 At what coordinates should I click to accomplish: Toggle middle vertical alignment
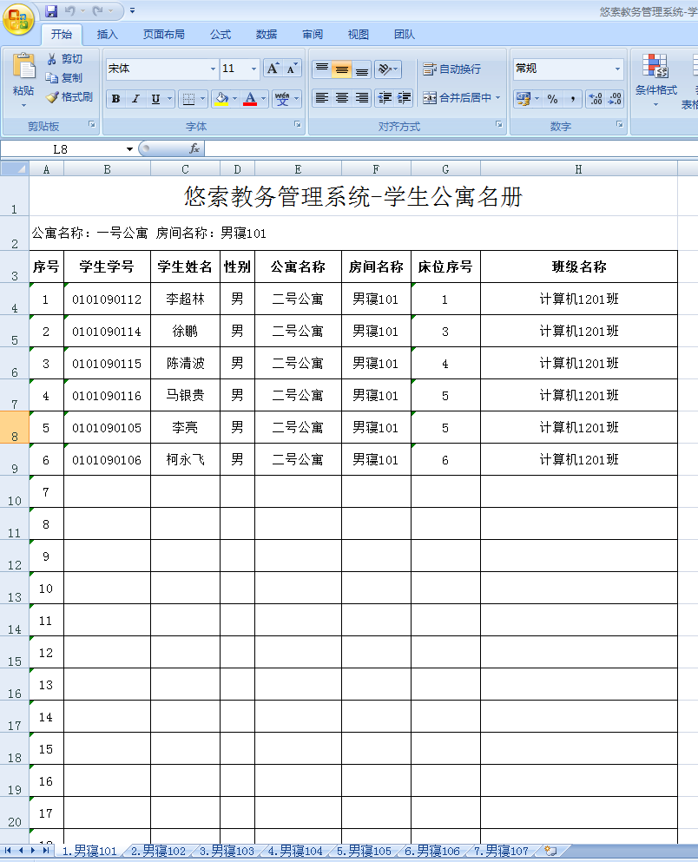click(x=342, y=69)
